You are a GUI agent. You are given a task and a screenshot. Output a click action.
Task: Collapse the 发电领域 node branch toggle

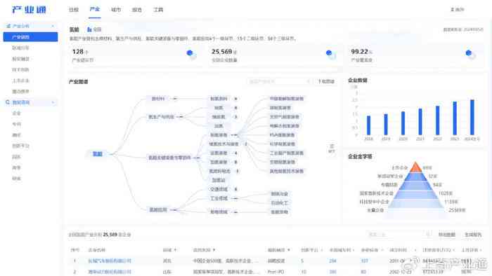tap(235, 212)
